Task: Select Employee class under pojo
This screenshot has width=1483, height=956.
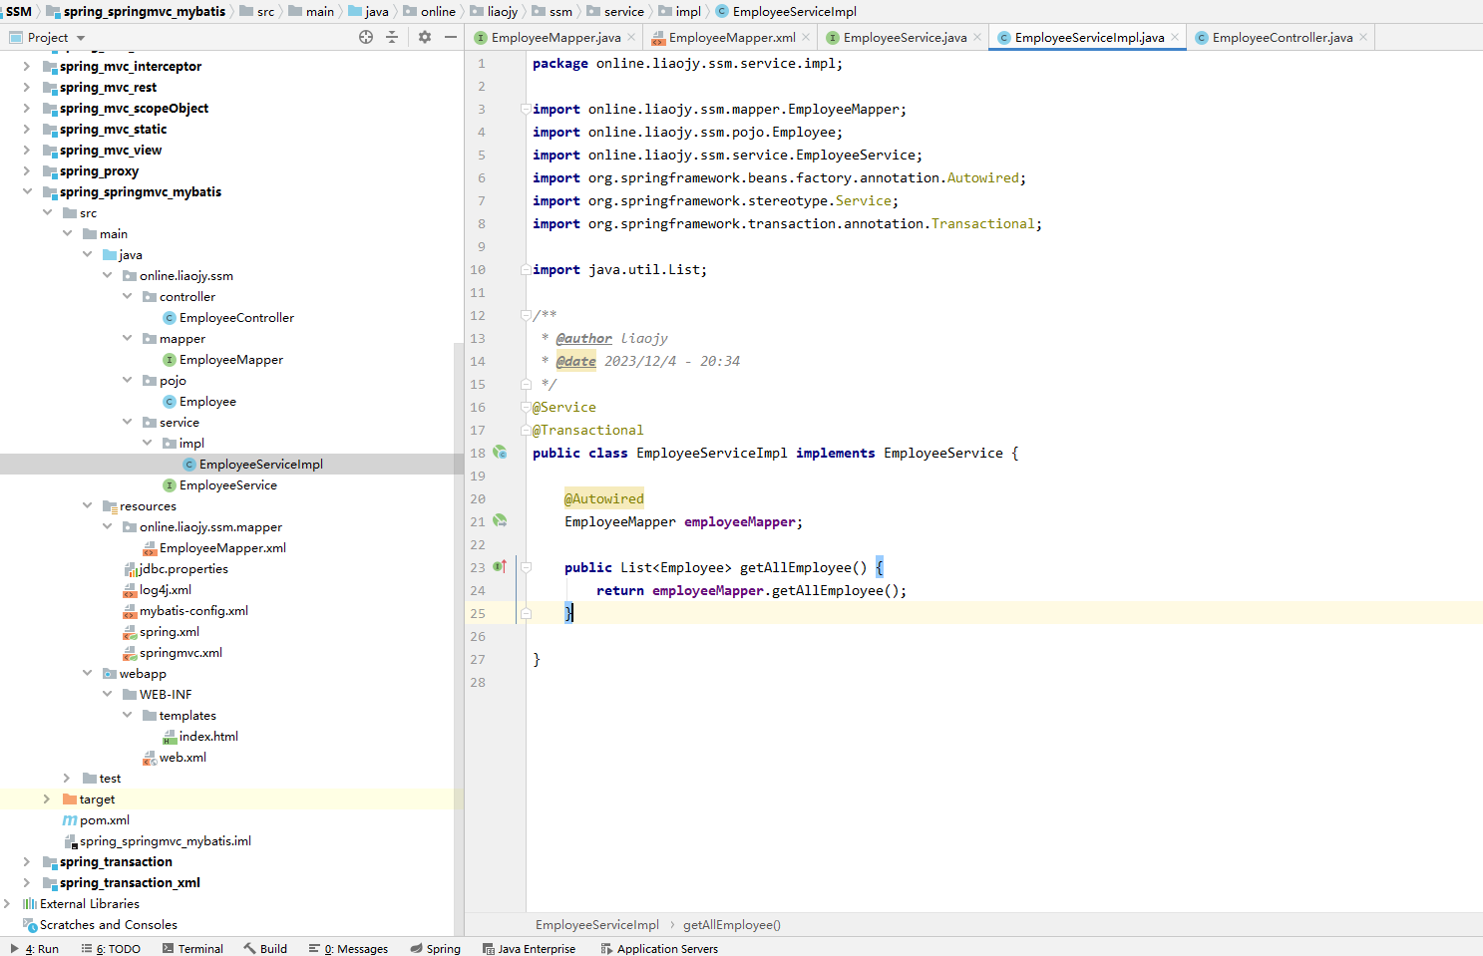Action: (207, 401)
